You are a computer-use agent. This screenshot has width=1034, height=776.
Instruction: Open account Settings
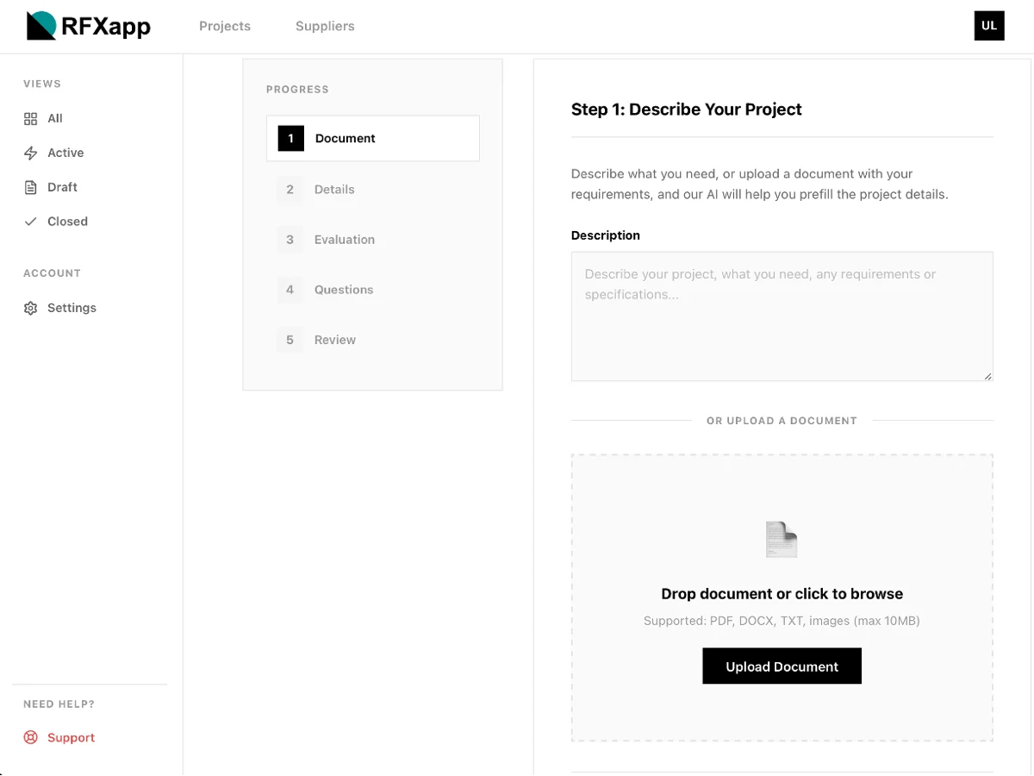(72, 308)
